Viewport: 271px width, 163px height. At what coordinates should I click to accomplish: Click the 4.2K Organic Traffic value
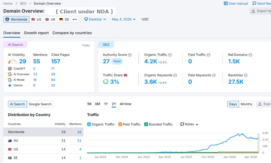(151, 61)
